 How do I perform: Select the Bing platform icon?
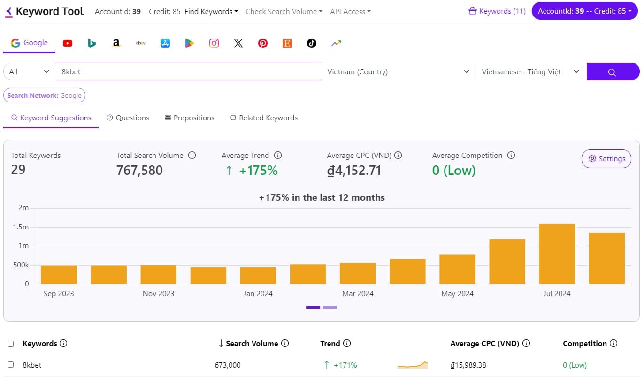click(x=92, y=43)
